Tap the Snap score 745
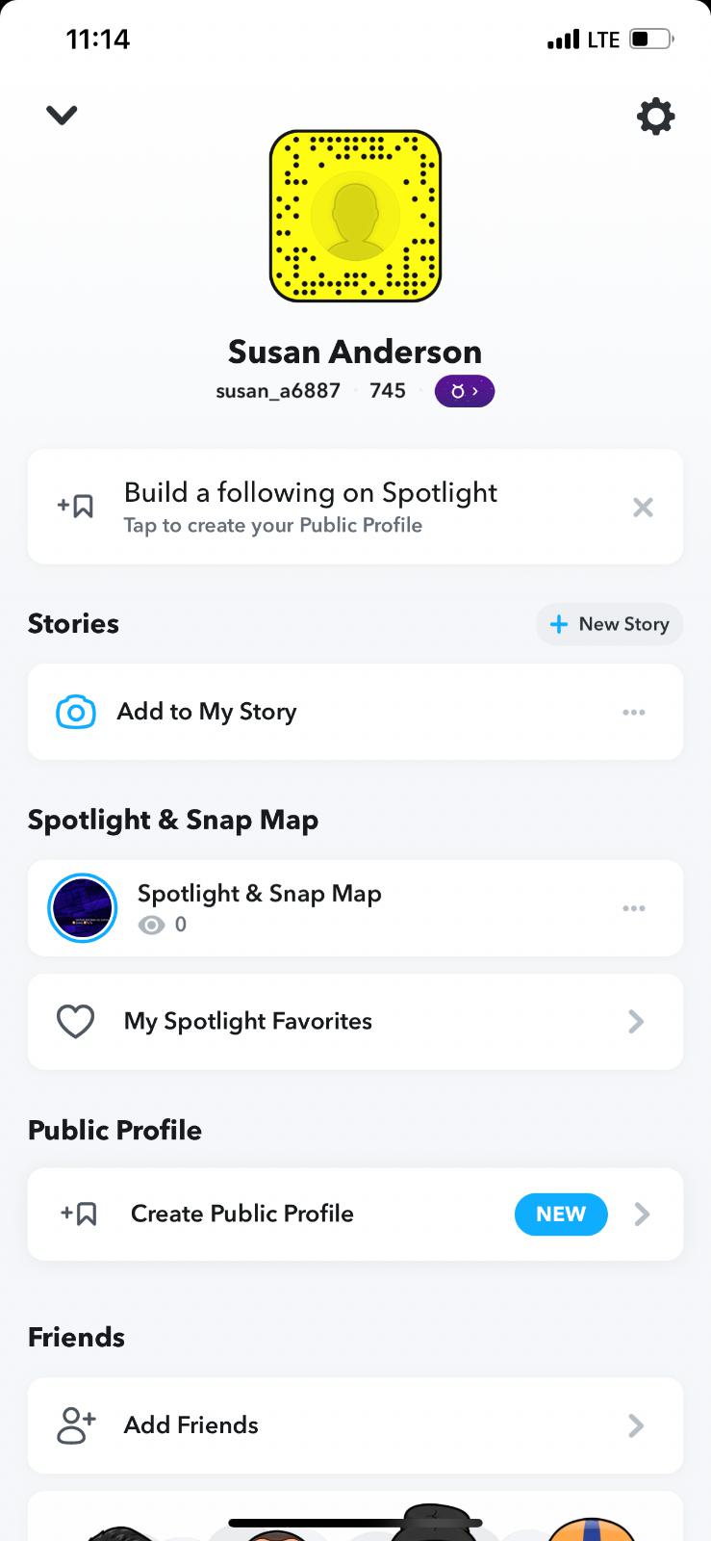 pyautogui.click(x=388, y=391)
